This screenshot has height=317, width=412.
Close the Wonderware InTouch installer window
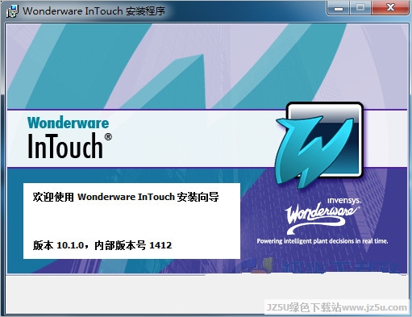(390, 8)
